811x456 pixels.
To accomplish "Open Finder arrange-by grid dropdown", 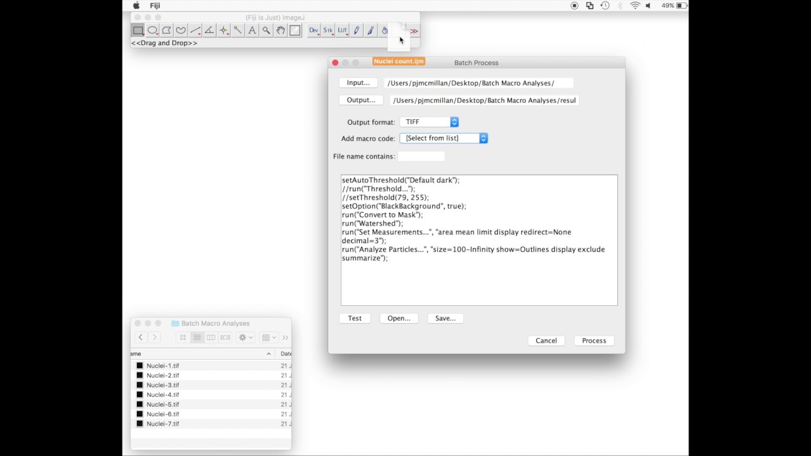I will 269,338.
